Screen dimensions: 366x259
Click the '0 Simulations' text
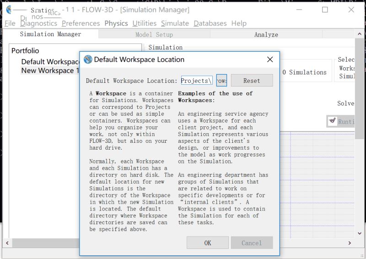tap(304, 72)
